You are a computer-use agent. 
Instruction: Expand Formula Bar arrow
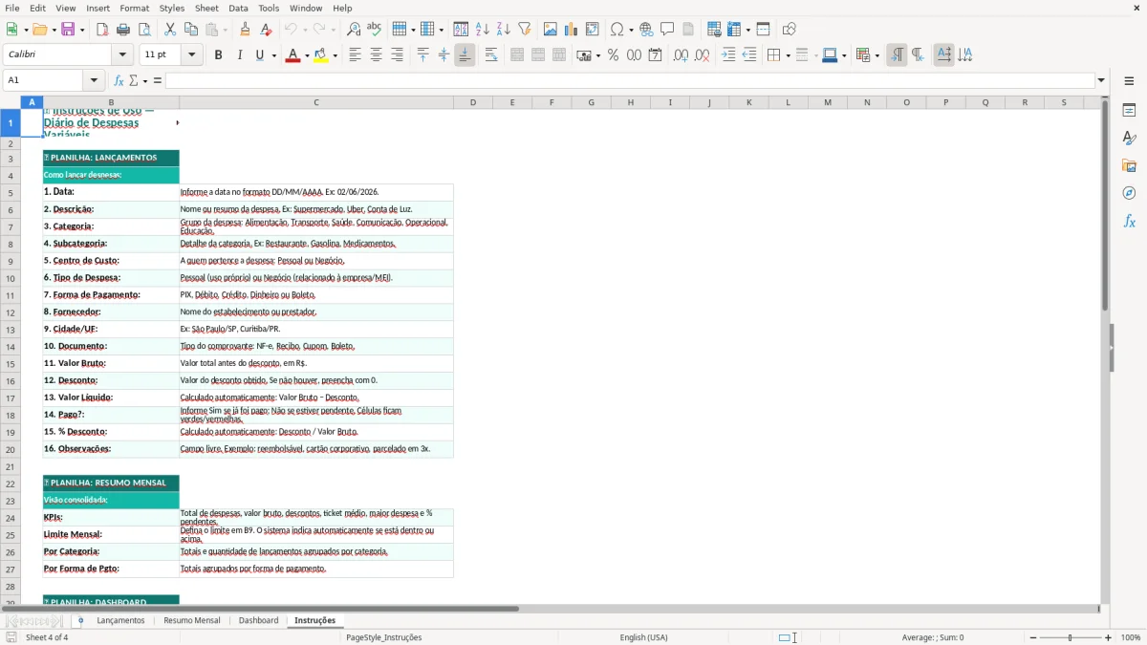pos(1101,80)
